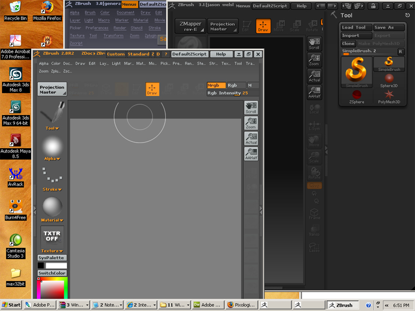The image size is (415, 311).
Task: Open Tool menu in ZBrush 2.0R2 menu bar
Action: (x=238, y=63)
